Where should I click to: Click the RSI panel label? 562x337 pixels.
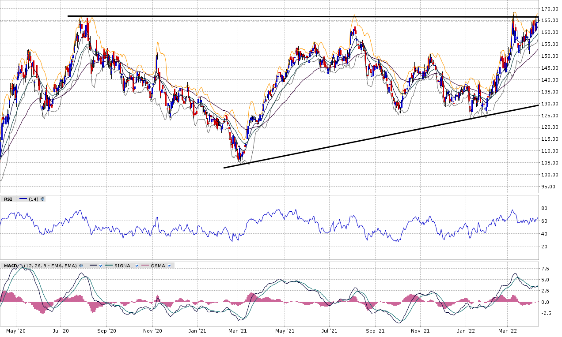click(8, 199)
